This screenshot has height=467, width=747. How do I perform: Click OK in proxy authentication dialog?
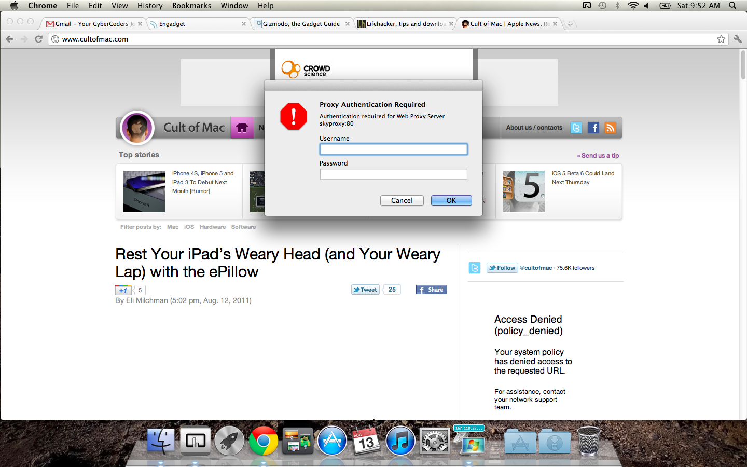[451, 200]
